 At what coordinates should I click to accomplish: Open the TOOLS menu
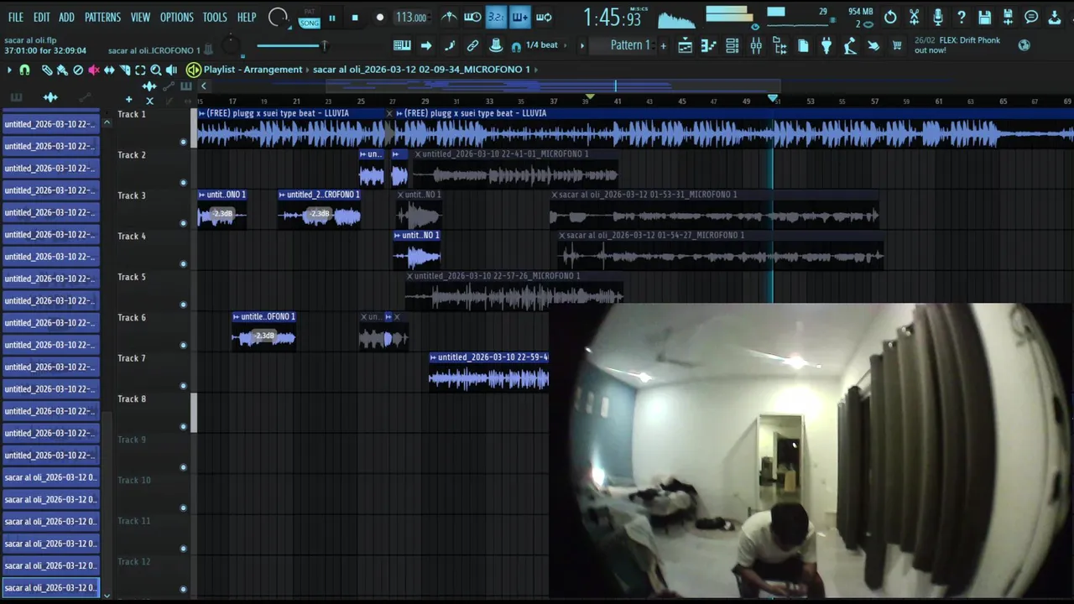[x=215, y=17]
